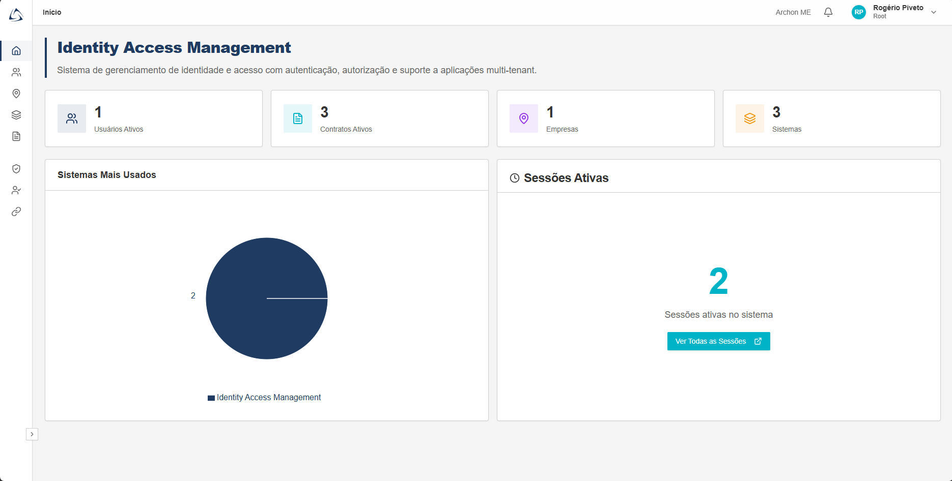Click the Usuários Ativos card icon

pos(72,118)
